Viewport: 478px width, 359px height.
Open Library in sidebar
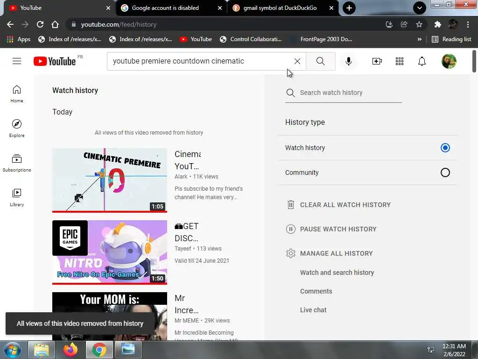(x=17, y=198)
